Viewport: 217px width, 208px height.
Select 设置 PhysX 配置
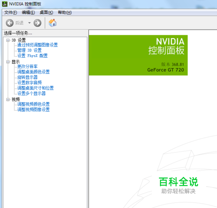coord(33,56)
